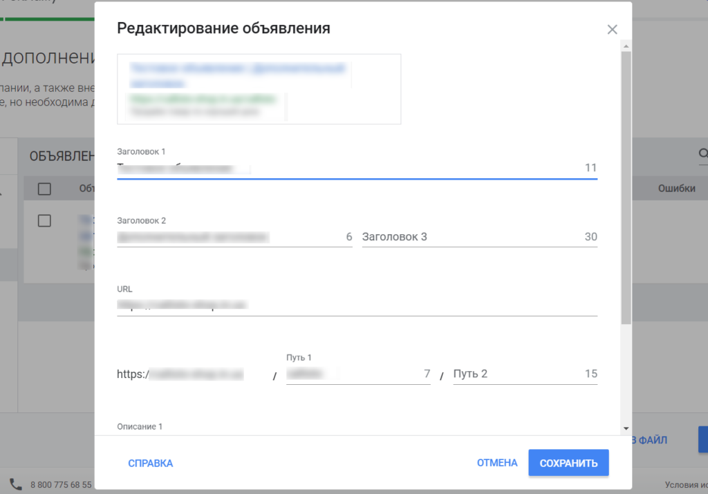Click the dialog's vertical scrollbar thumb

[626, 187]
